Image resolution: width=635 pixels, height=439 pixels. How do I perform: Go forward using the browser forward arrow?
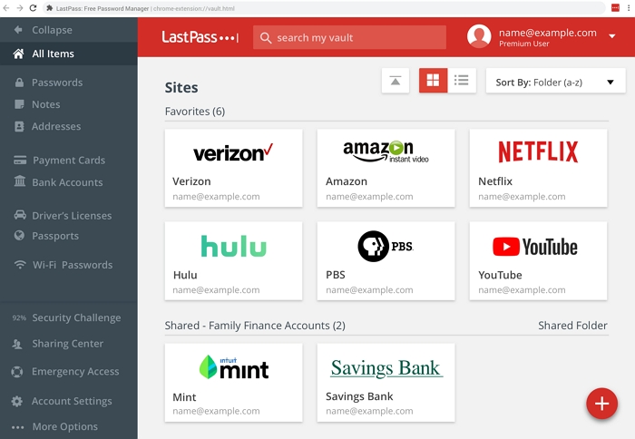(x=20, y=8)
